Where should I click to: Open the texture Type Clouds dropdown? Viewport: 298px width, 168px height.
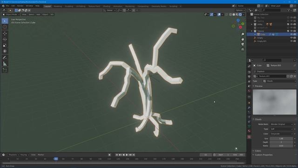[x=279, y=81]
